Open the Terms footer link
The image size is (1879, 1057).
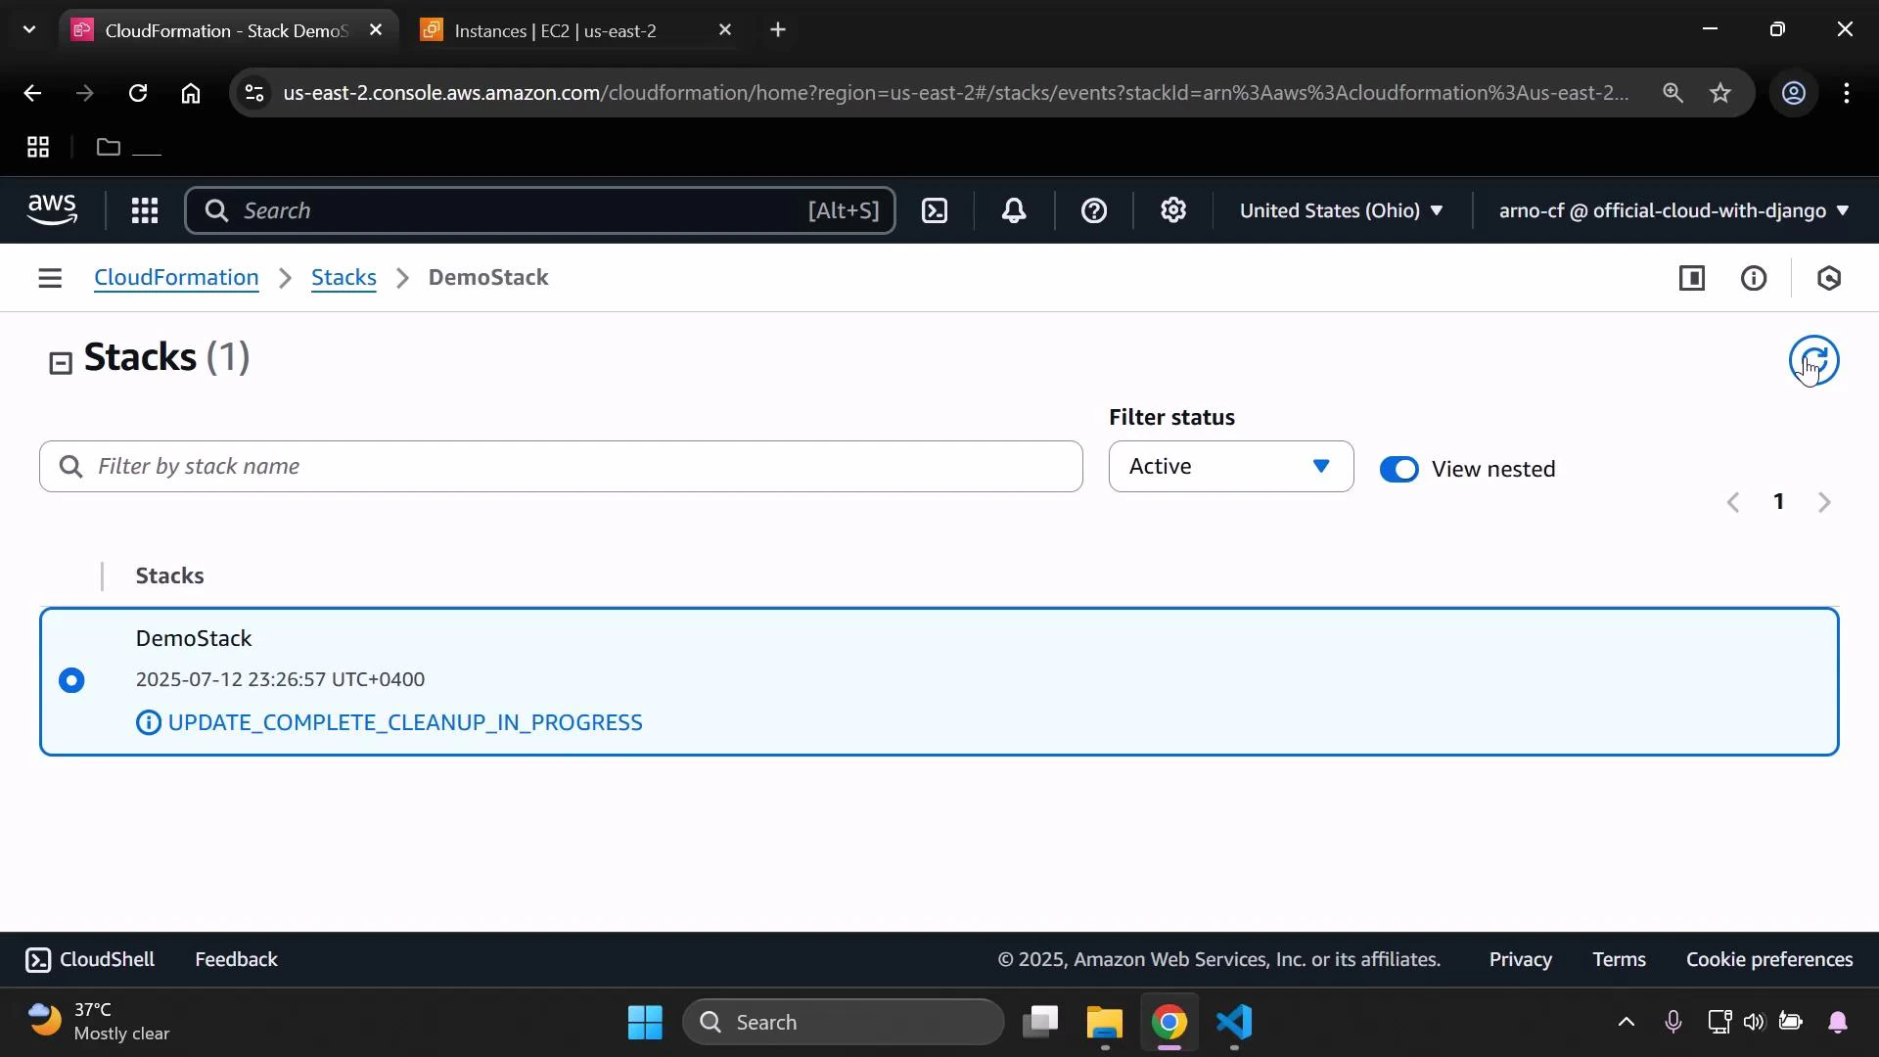coord(1619,960)
